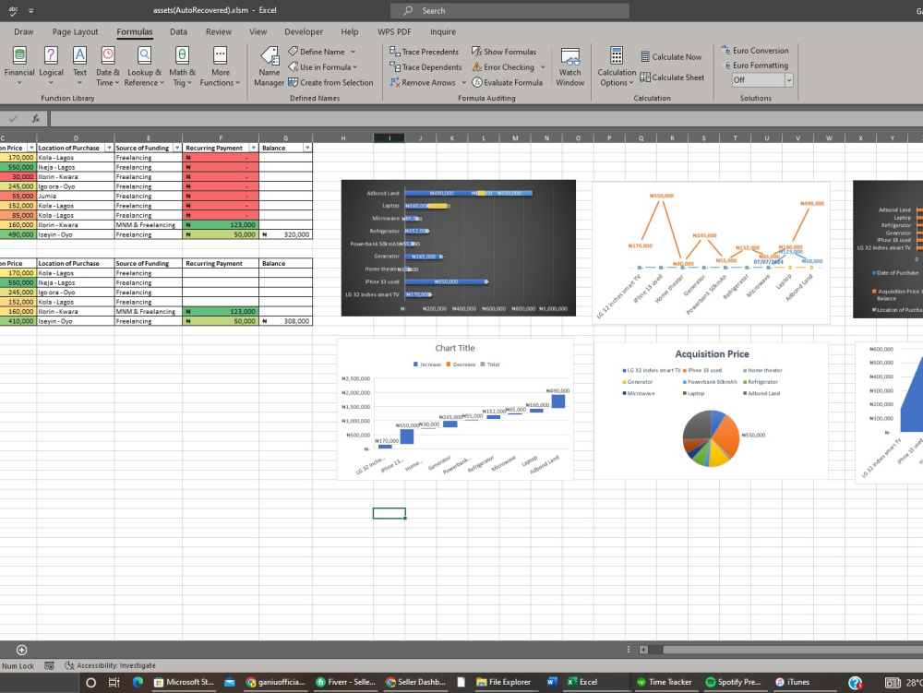
Task: Expand the Error Checking dropdown arrow
Action: pyautogui.click(x=543, y=67)
